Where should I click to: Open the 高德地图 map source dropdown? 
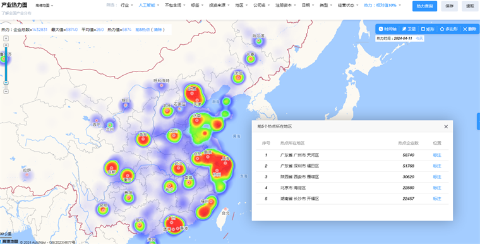point(44,6)
